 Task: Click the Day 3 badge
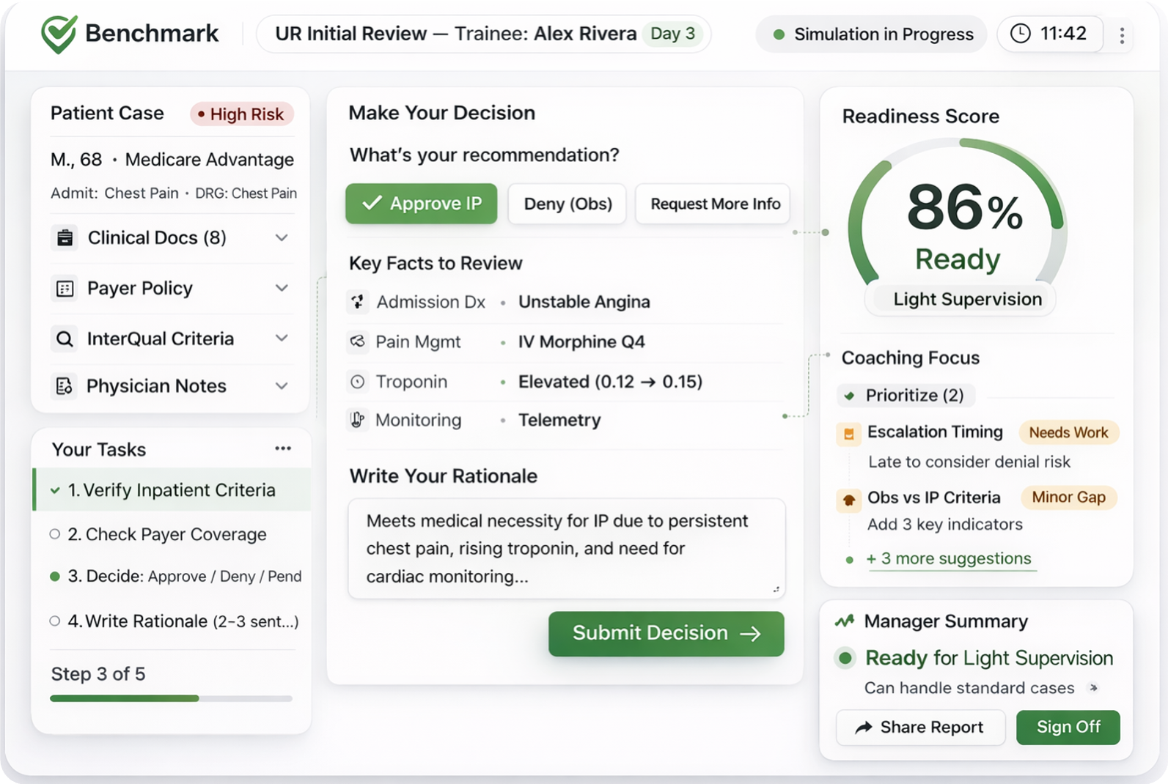pos(672,34)
